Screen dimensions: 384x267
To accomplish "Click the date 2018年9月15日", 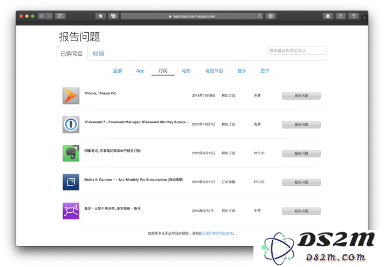I will 204,153.
